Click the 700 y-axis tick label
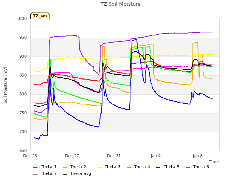Image resolution: width=242 pixels, height=181 pixels. click(x=23, y=132)
